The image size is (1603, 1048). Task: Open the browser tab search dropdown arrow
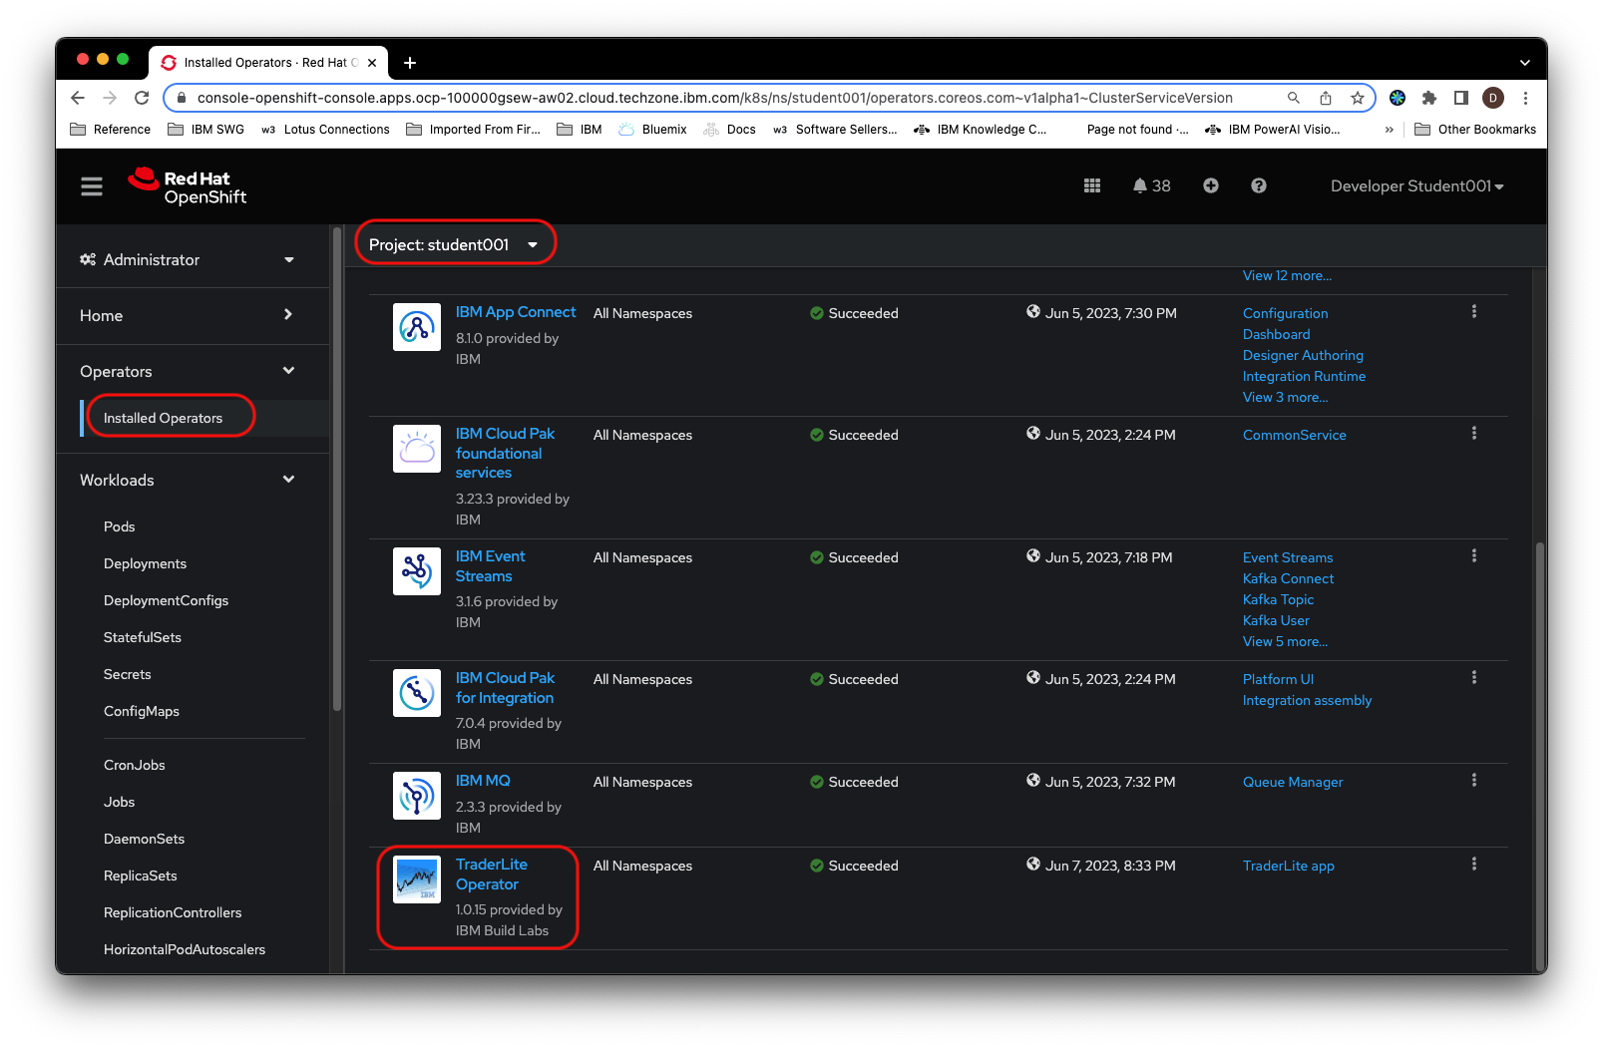pos(1524,62)
